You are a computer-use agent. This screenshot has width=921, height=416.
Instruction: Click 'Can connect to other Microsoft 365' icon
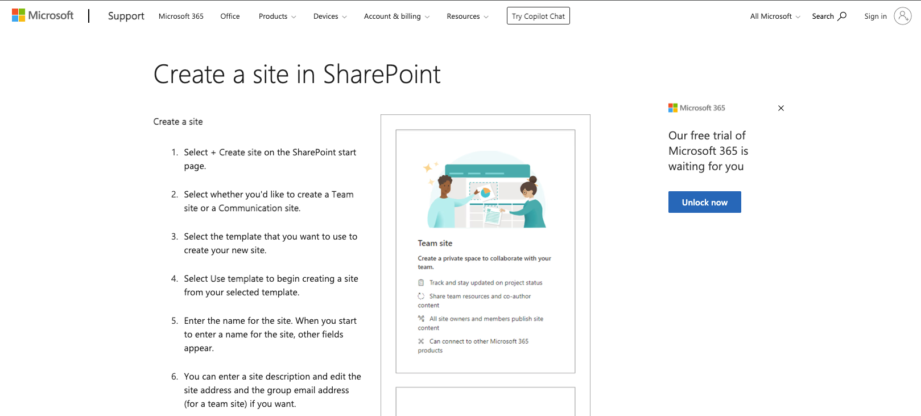tap(421, 341)
